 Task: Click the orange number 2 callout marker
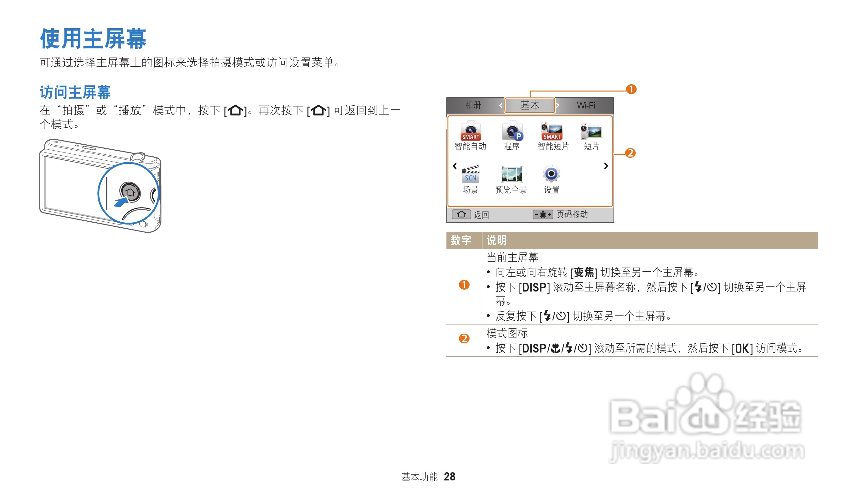pos(630,153)
